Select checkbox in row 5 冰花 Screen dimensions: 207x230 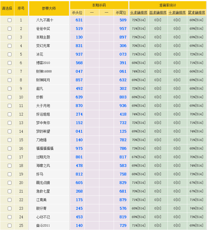[x=9, y=55]
